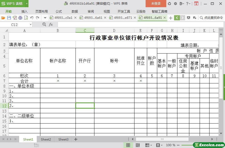The height and width of the screenshot is (148, 225).
Task: Click the vertical scrollbar down arrow
Action: pyautogui.click(x=221, y=134)
